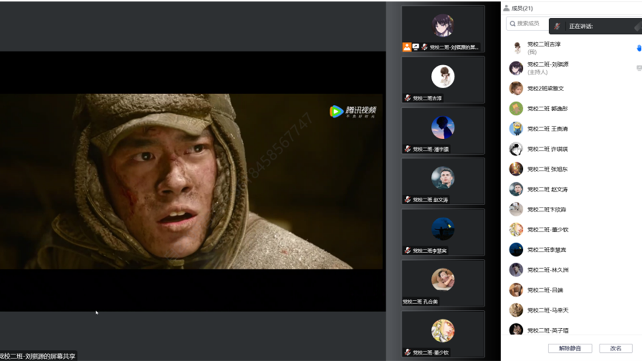This screenshot has width=642, height=361.
Task: Click the 搜索成员 search field
Action: 527,23
